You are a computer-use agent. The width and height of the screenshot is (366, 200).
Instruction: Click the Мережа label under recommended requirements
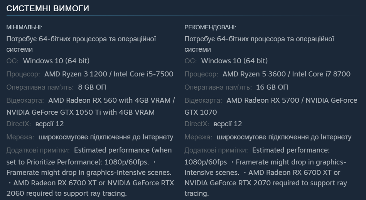point(198,137)
